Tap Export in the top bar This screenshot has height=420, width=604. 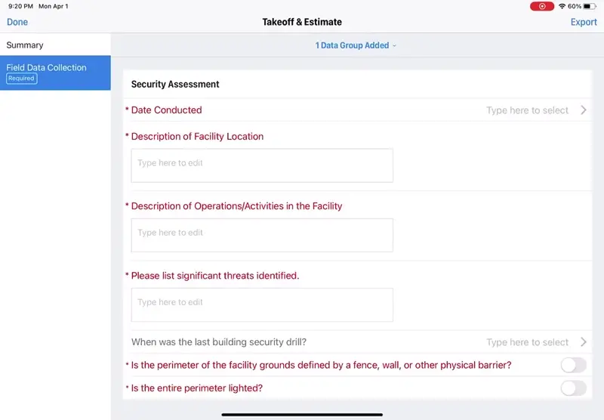coord(584,22)
